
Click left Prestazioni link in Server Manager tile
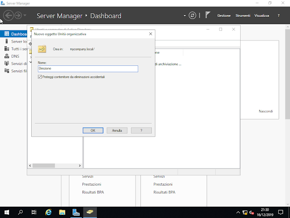[x=92, y=184]
